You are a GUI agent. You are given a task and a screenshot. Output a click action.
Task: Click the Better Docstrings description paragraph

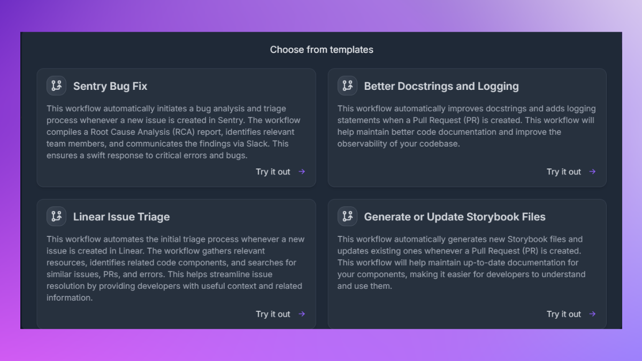click(467, 126)
